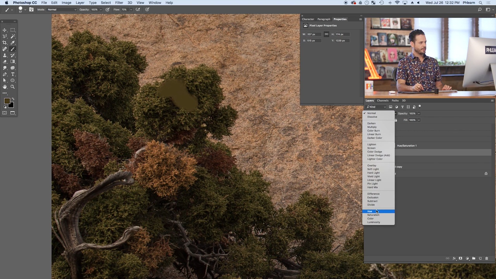The height and width of the screenshot is (279, 496).
Task: Switch to the Channels tab
Action: (382, 101)
